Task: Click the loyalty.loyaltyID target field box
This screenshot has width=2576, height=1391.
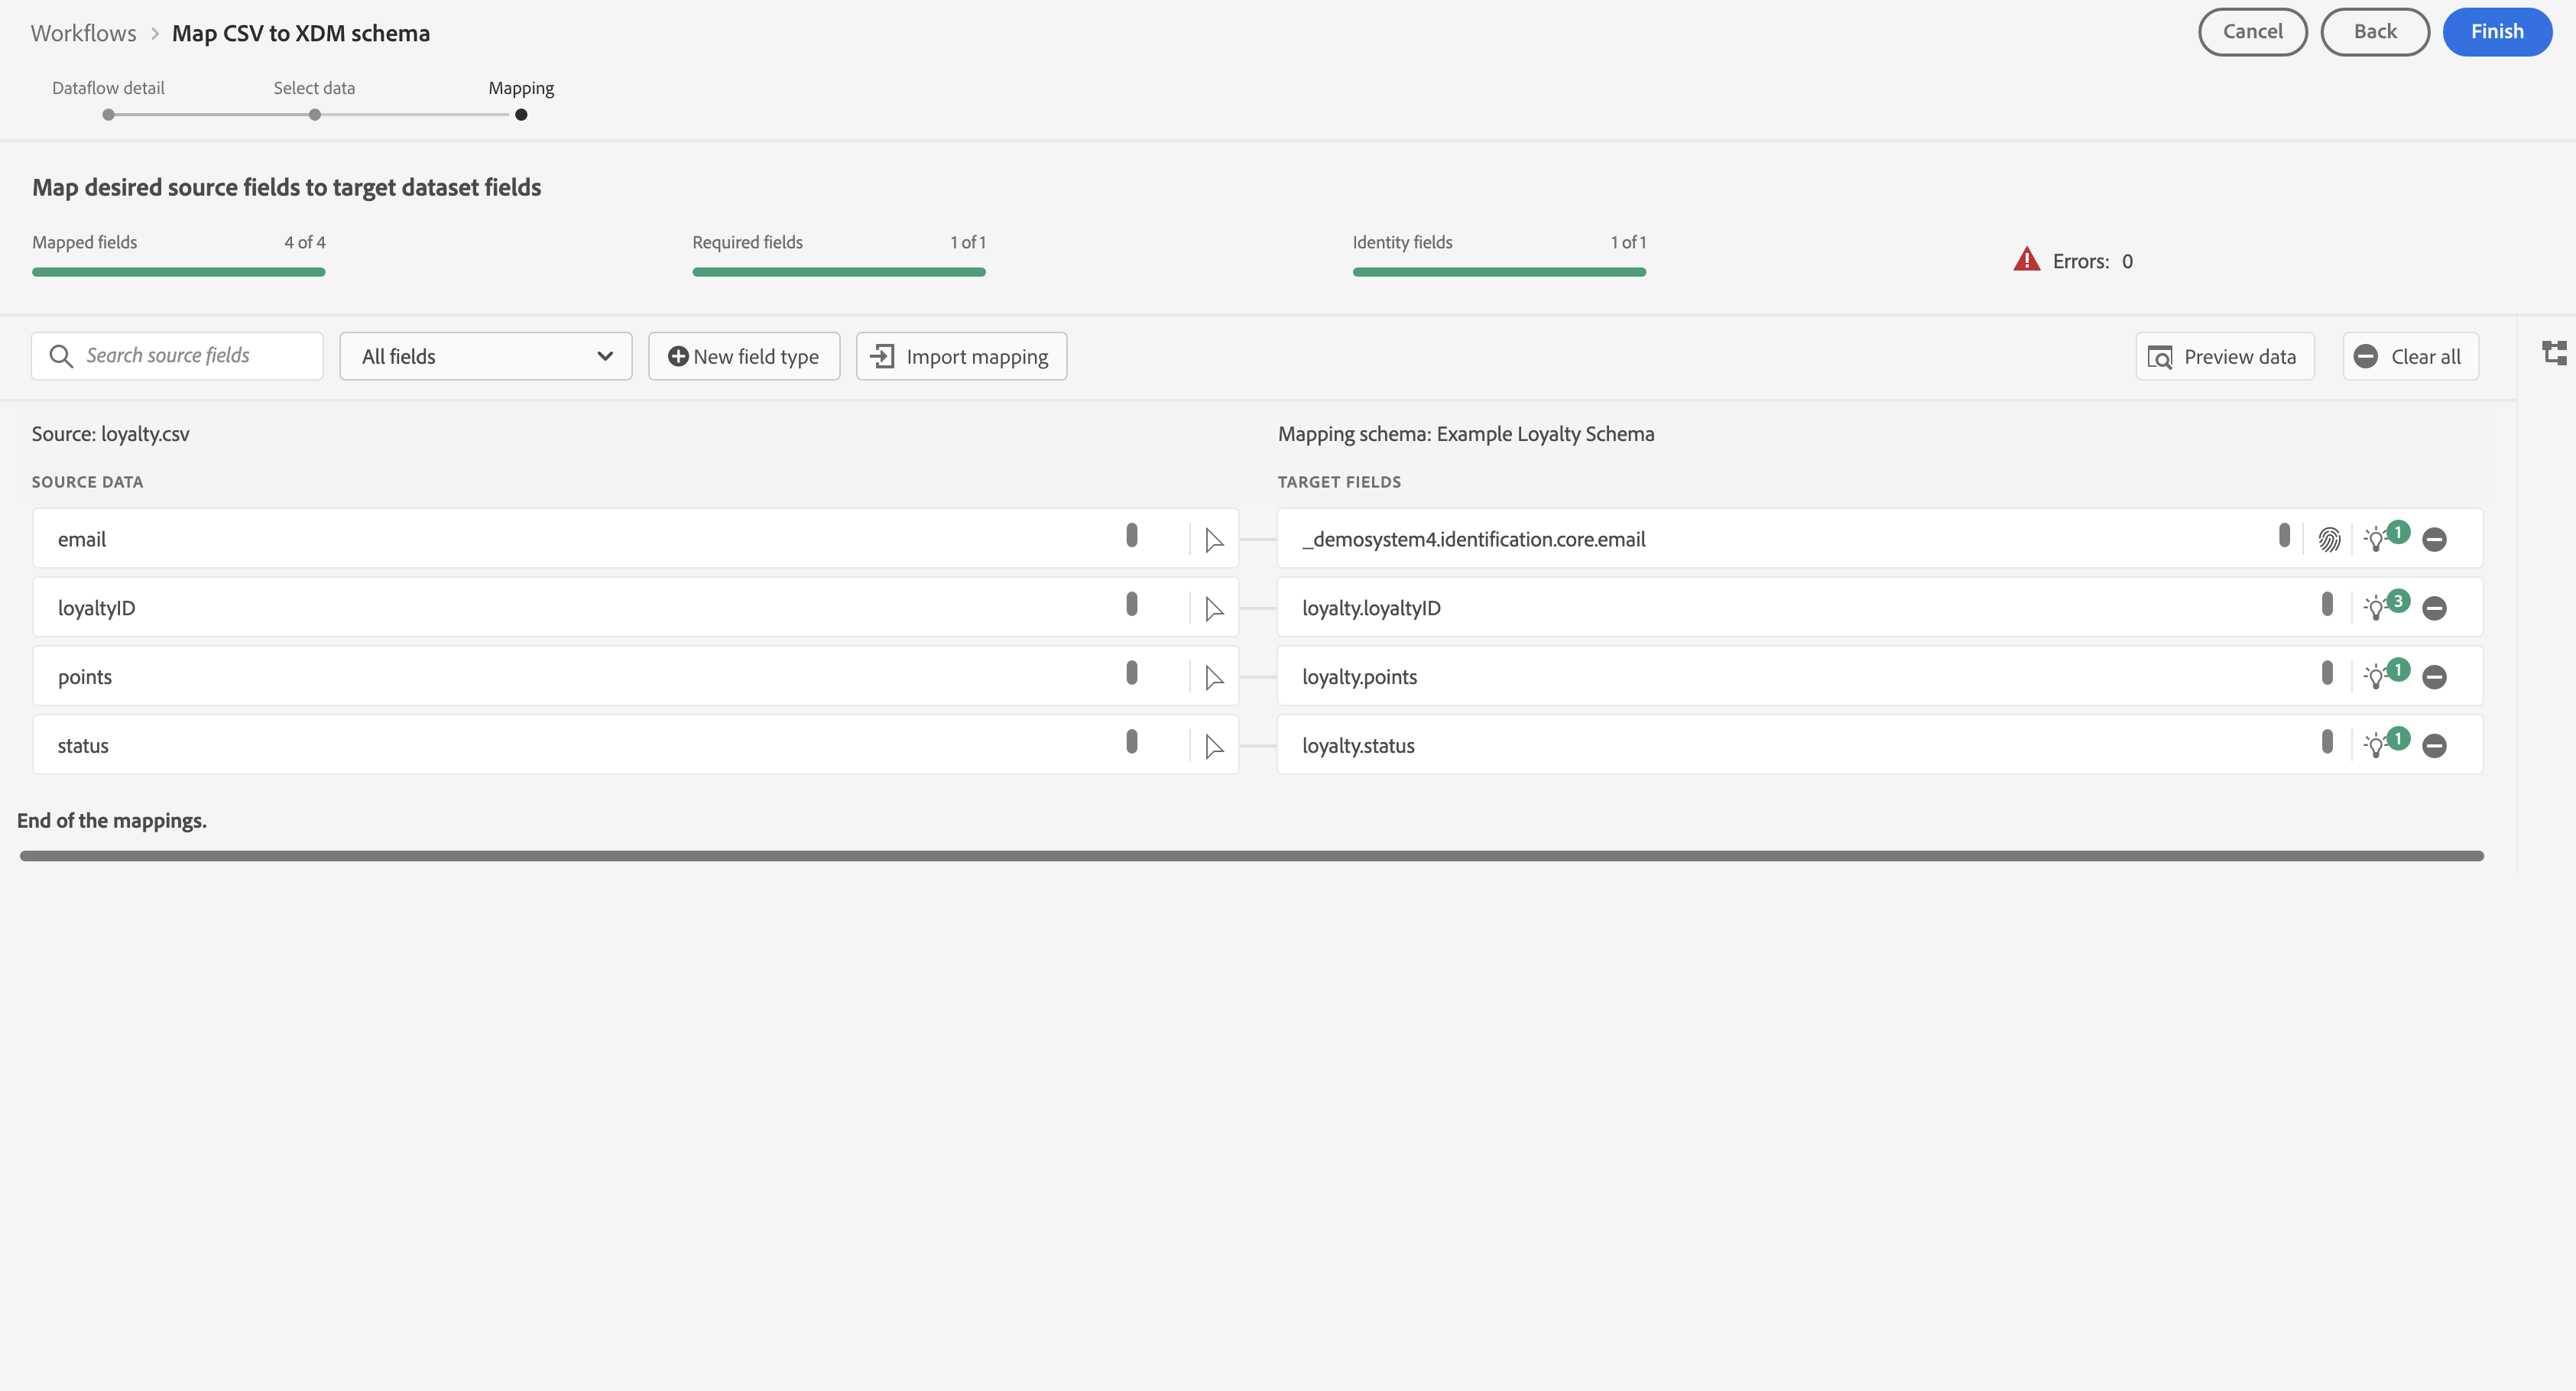Action: tap(1780, 608)
